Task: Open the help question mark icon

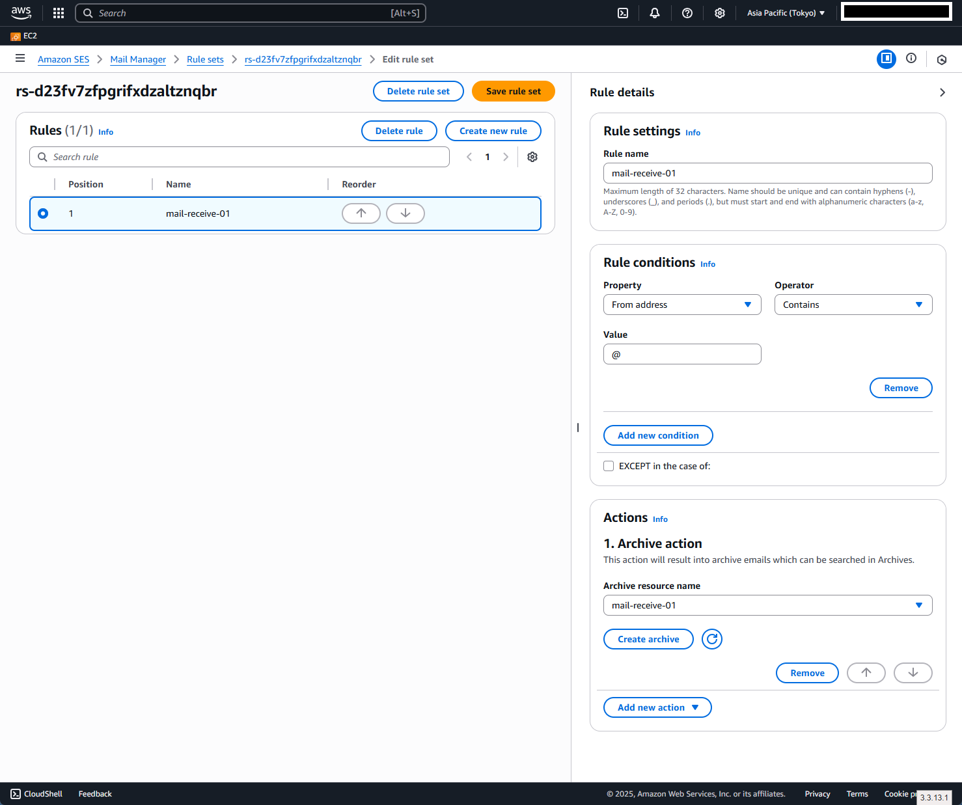Action: 687,13
